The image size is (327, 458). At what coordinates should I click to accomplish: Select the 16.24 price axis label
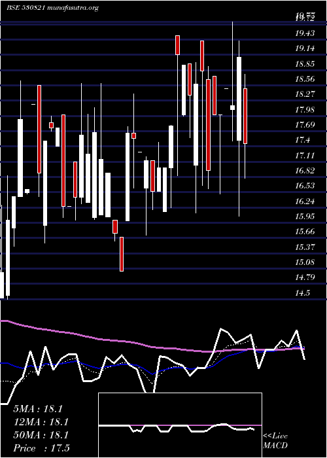point(305,202)
